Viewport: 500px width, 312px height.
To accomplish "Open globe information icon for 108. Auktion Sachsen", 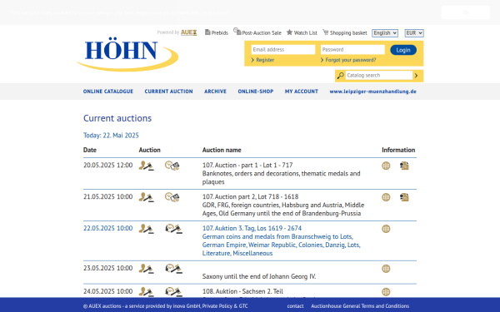I will pos(386,292).
